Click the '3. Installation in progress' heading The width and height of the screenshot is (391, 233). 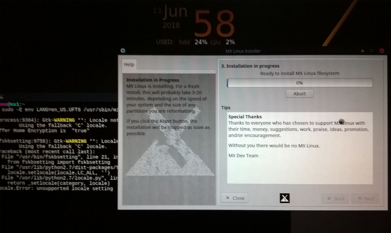pos(250,66)
